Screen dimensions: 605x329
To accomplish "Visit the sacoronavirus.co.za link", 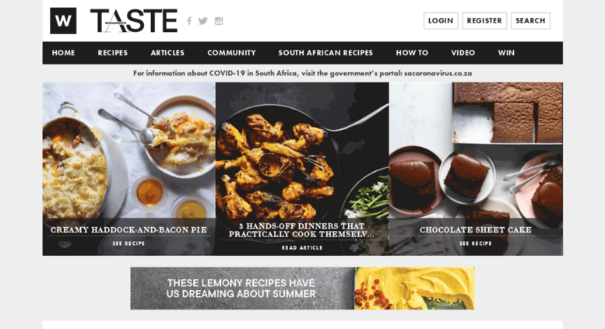I will click(x=438, y=73).
